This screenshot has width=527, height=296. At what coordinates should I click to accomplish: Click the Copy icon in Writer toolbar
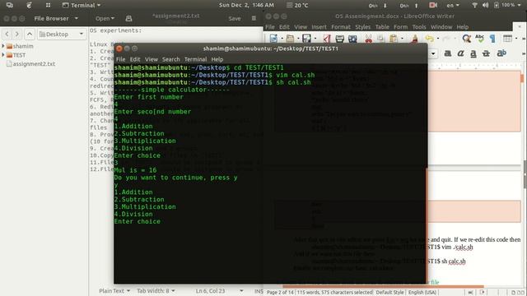click(x=380, y=39)
